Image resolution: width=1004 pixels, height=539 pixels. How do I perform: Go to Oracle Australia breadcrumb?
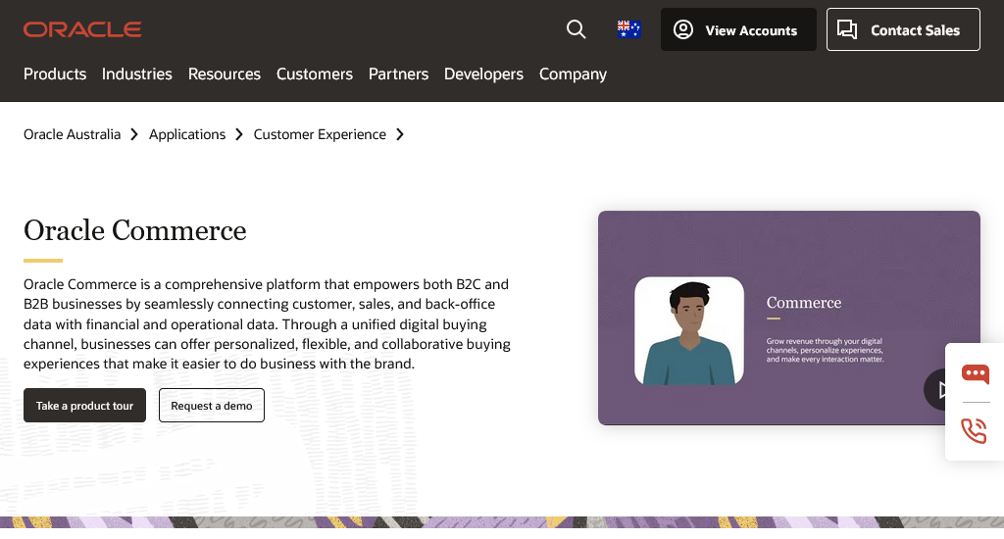point(73,134)
